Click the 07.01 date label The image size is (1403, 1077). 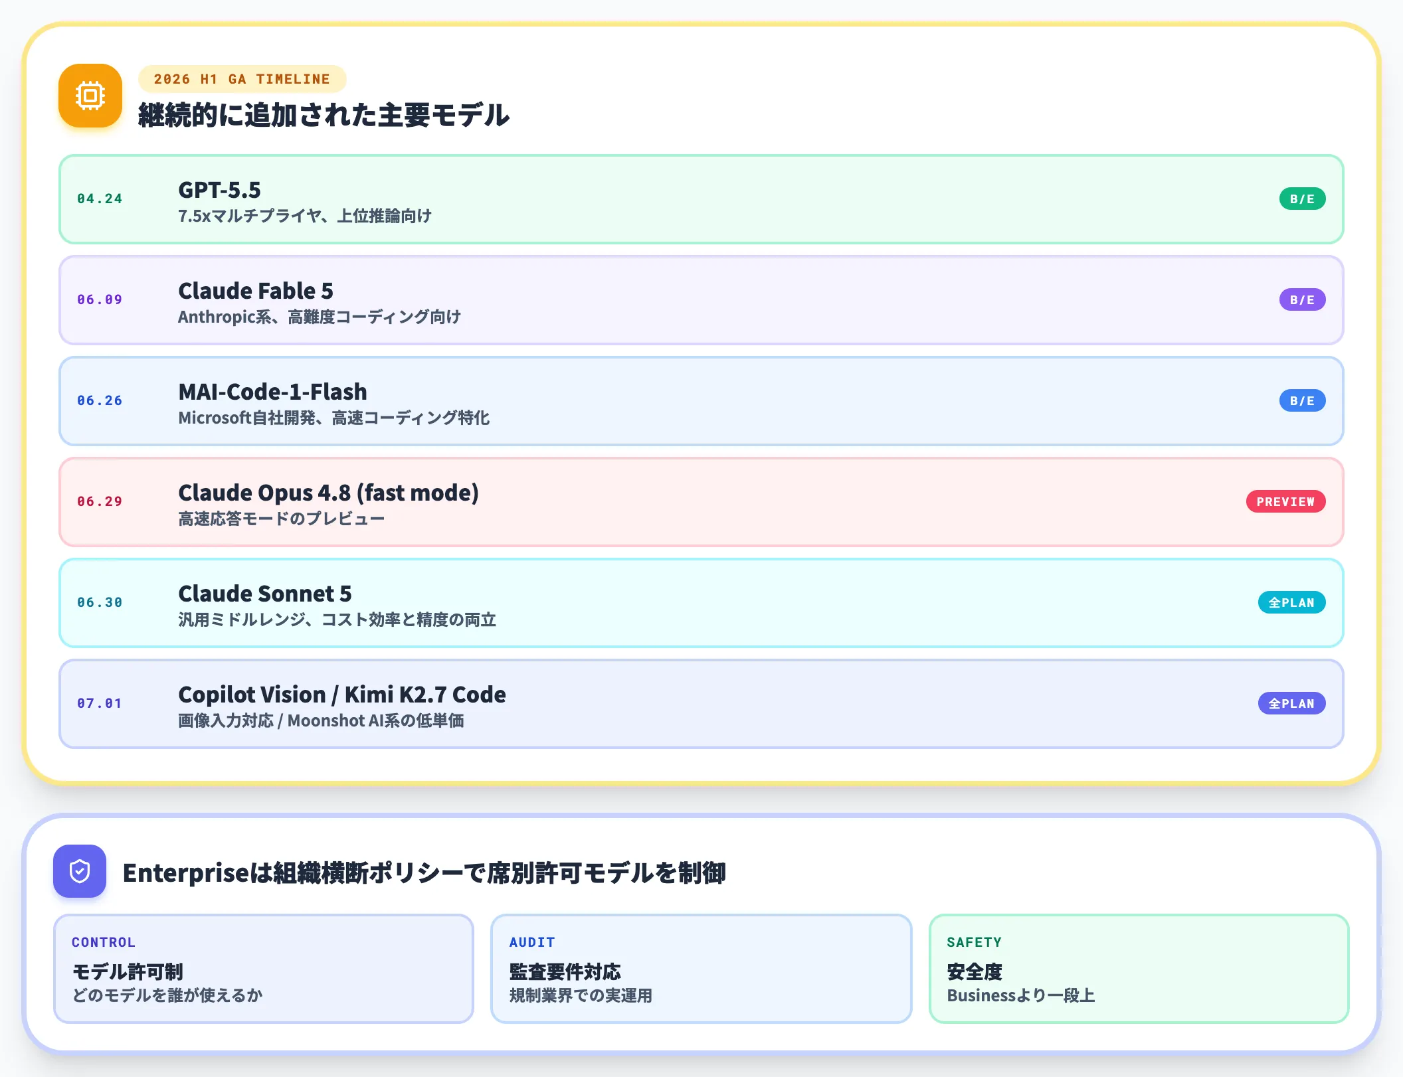[100, 703]
